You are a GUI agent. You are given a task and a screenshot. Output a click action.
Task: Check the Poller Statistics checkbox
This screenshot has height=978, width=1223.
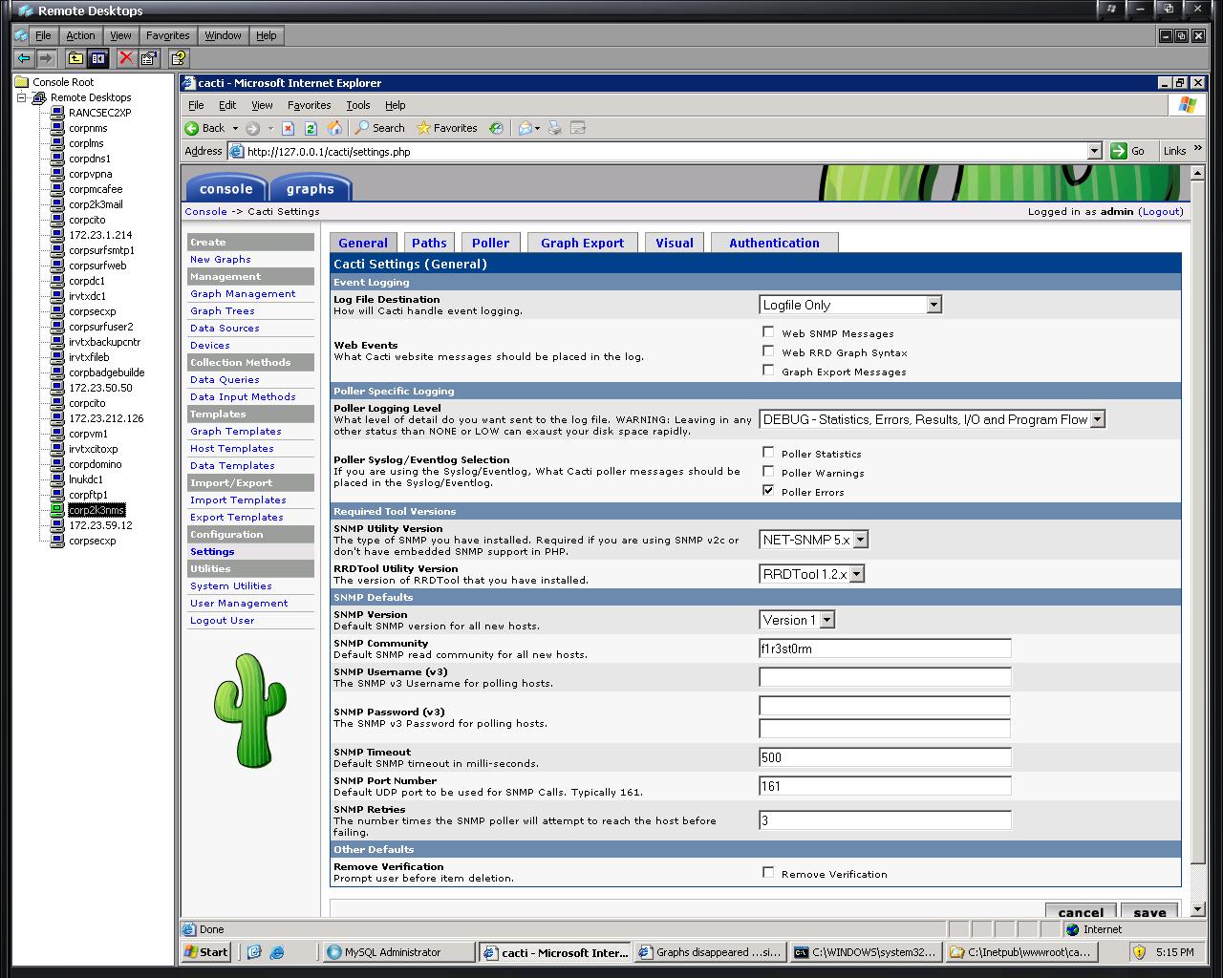(768, 453)
